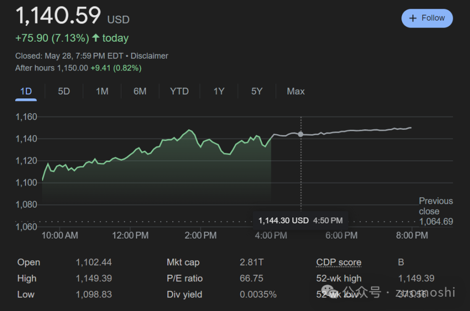Click the green up arrow beside today
The image size is (470, 311).
[x=95, y=38]
